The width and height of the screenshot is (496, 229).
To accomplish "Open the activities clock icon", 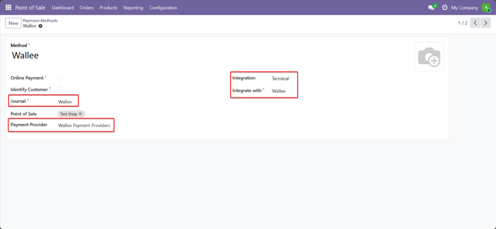I will click(x=444, y=8).
